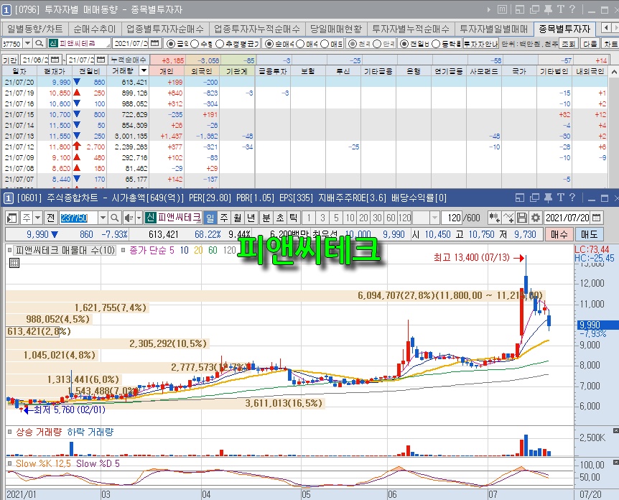Click the chart stock code input 237750
The width and height of the screenshot is (619, 500).
(x=78, y=218)
